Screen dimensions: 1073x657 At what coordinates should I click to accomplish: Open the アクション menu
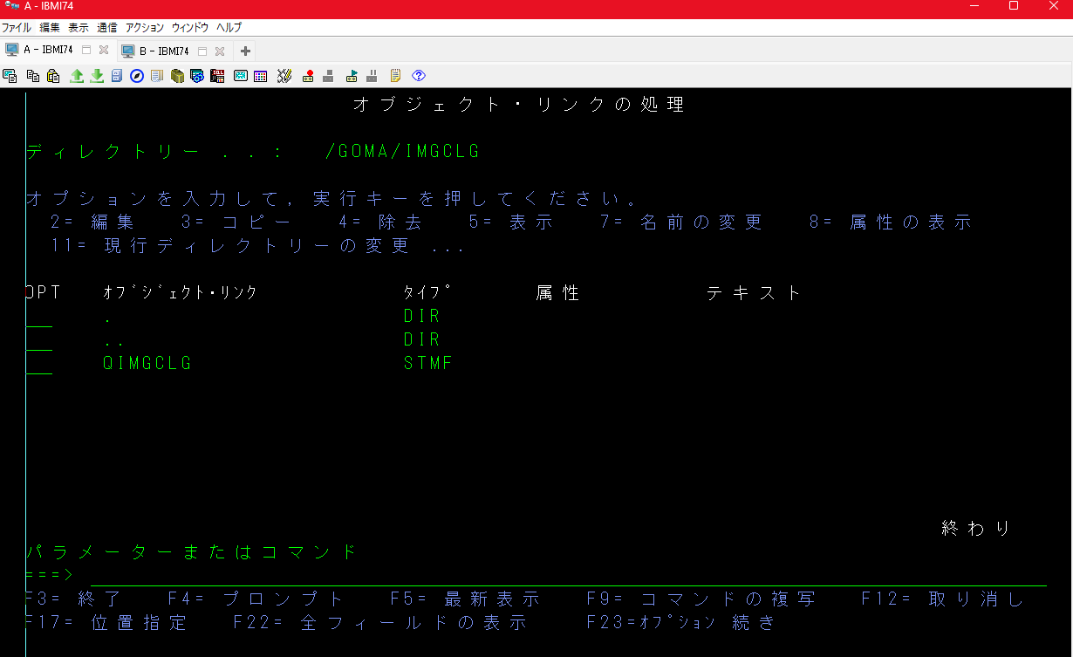(x=145, y=28)
